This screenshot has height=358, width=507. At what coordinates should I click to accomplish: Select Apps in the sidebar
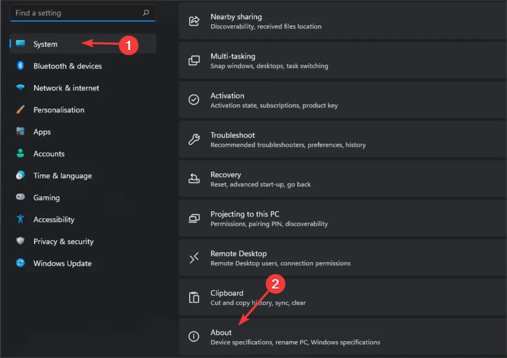click(42, 132)
